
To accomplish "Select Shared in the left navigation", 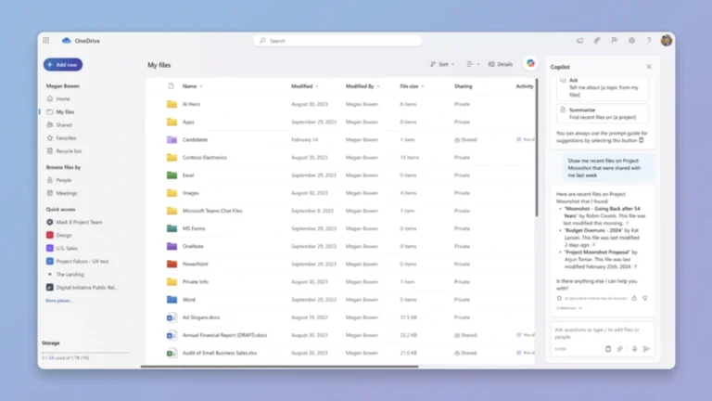I will click(63, 124).
